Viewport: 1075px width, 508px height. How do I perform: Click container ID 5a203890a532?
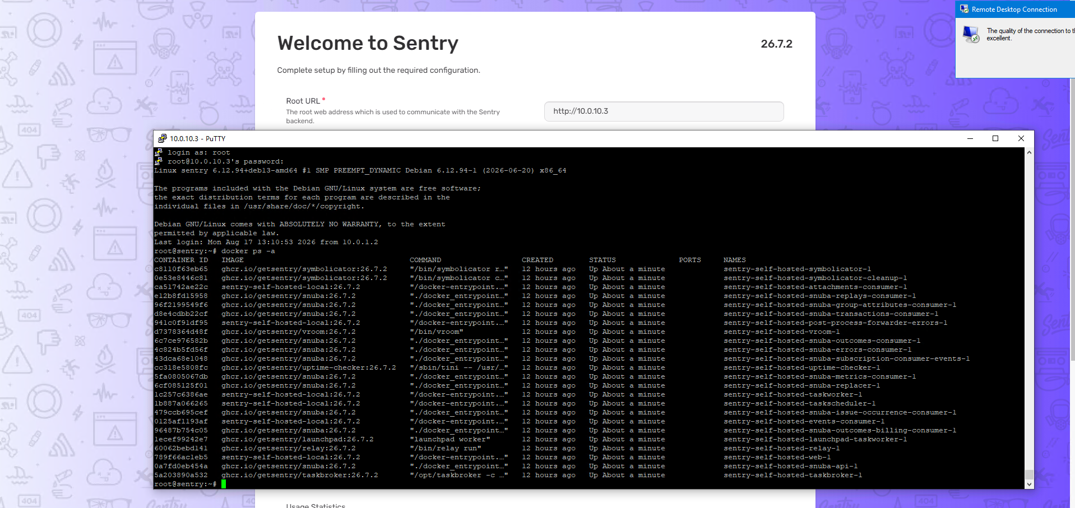[181, 475]
